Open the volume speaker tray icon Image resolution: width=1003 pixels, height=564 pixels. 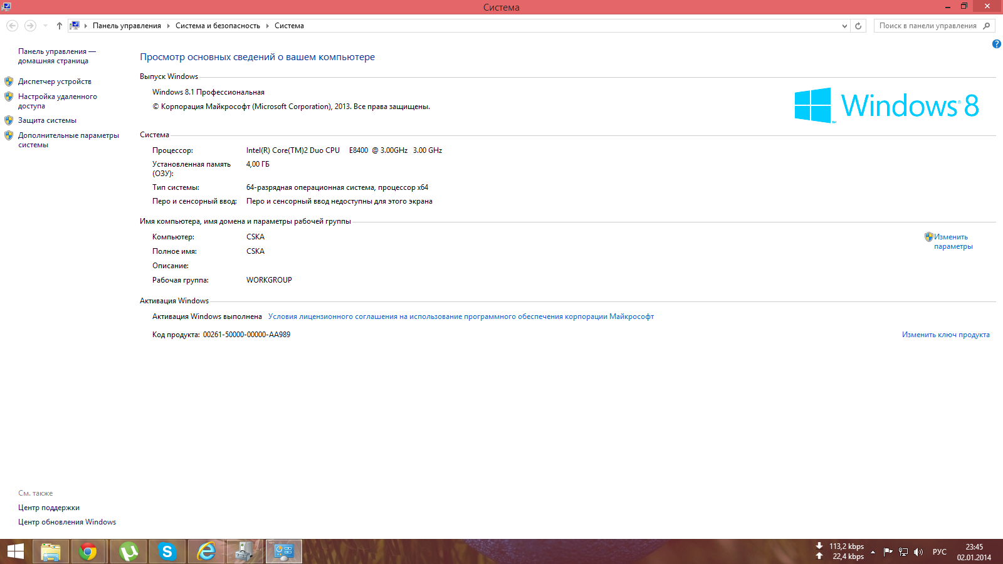[918, 552]
